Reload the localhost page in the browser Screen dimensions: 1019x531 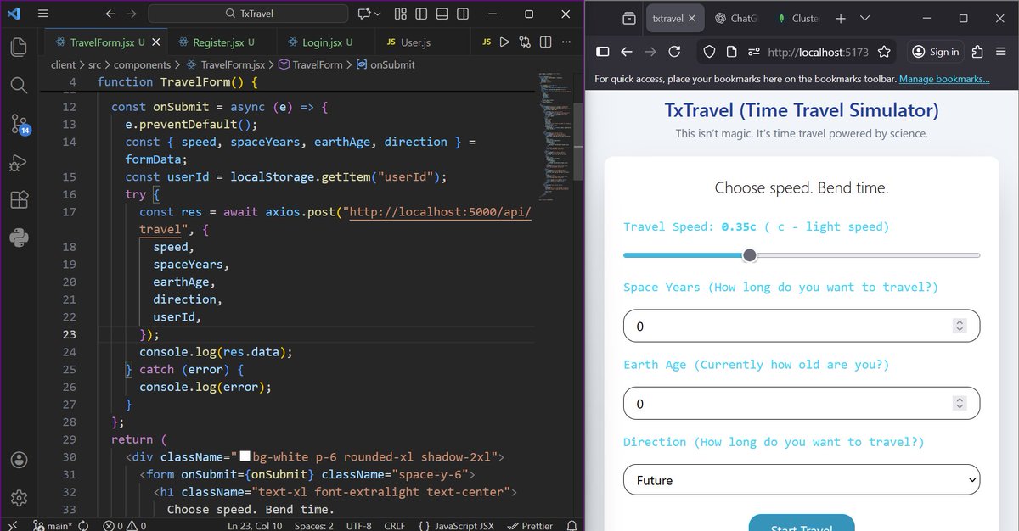point(674,52)
